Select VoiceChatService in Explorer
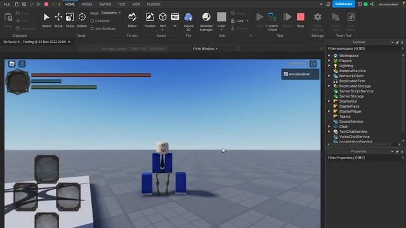Screen dimensions: 406x228 (354, 137)
